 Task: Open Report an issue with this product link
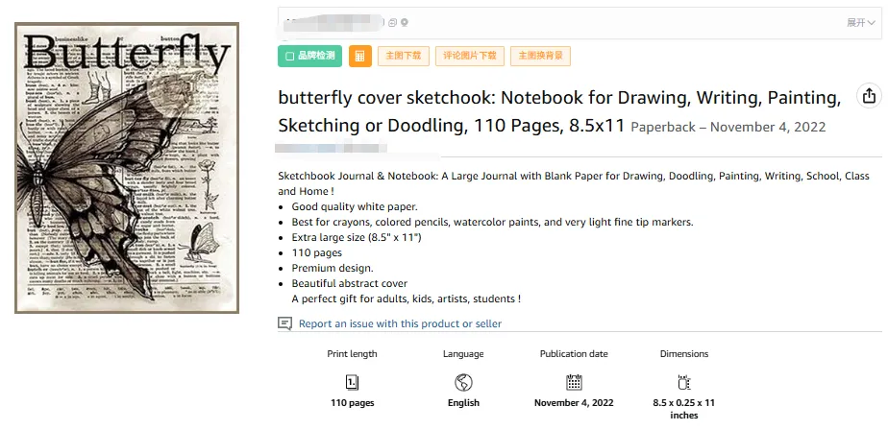point(400,324)
